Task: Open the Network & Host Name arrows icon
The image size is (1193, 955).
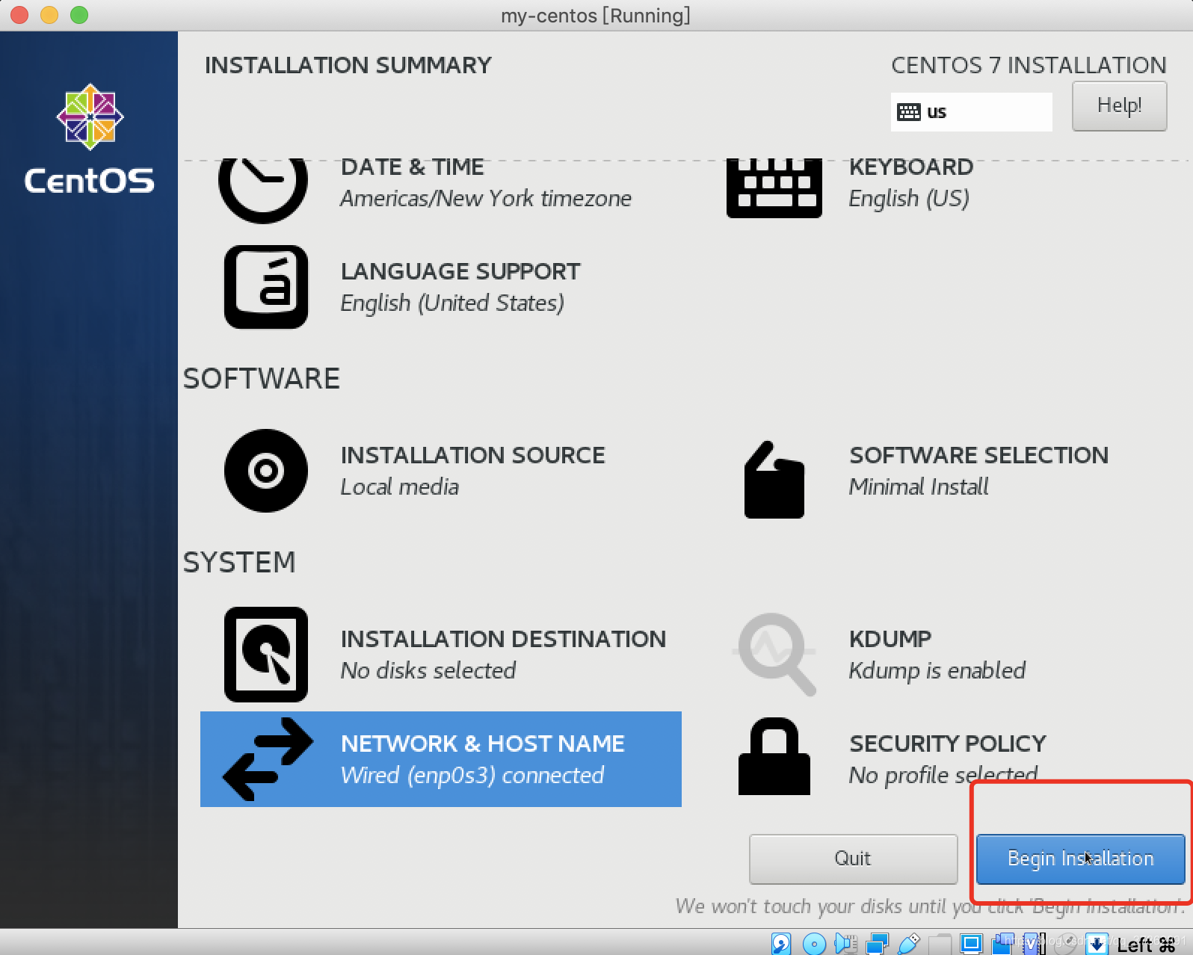Action: click(x=268, y=759)
